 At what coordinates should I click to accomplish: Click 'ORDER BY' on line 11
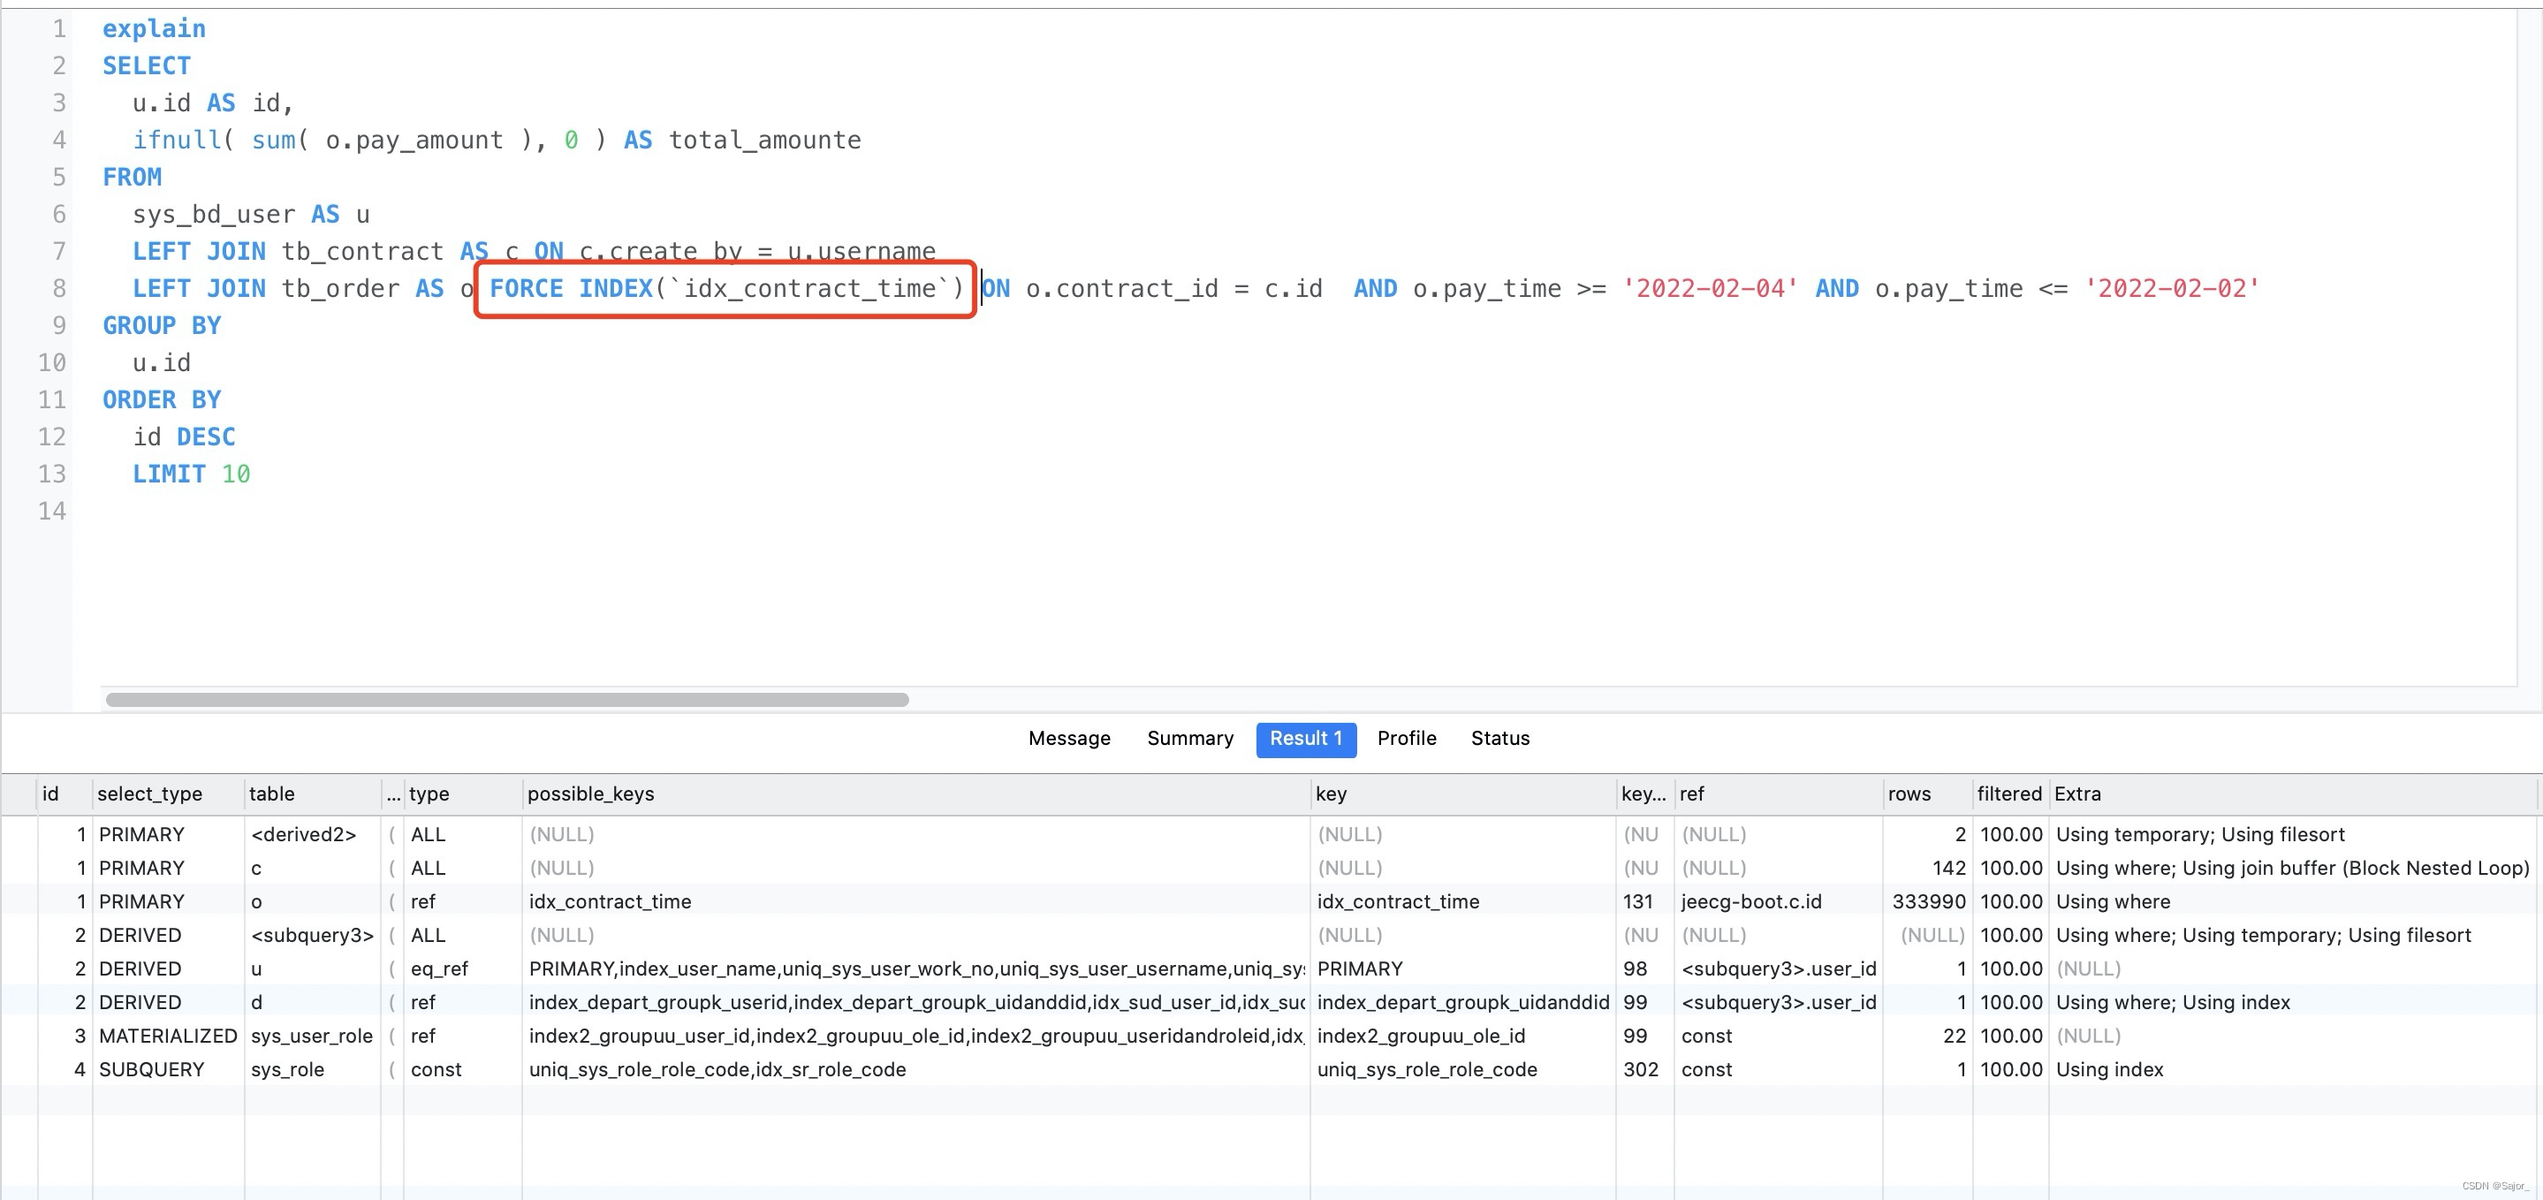click(x=162, y=400)
